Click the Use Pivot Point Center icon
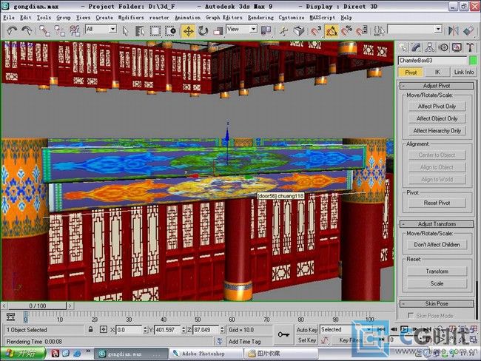The height and width of the screenshot is (361, 481). coord(266,30)
